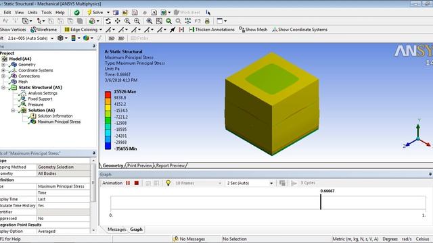Open the Edit menu
433x243 pixels.
tap(7, 12)
